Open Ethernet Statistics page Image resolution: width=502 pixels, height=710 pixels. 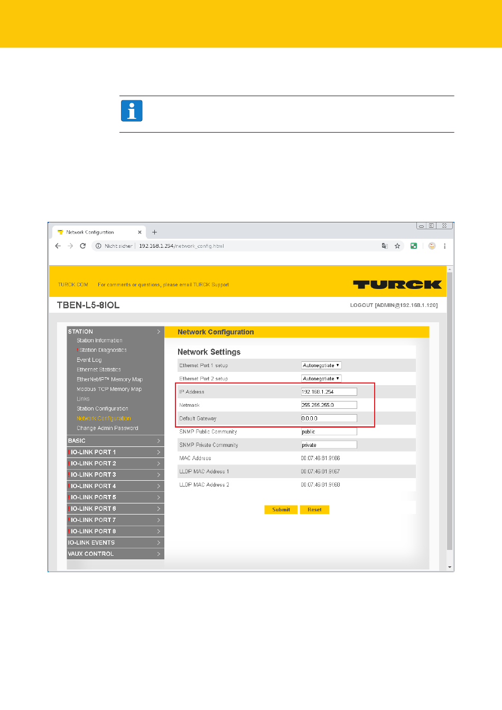tap(99, 370)
